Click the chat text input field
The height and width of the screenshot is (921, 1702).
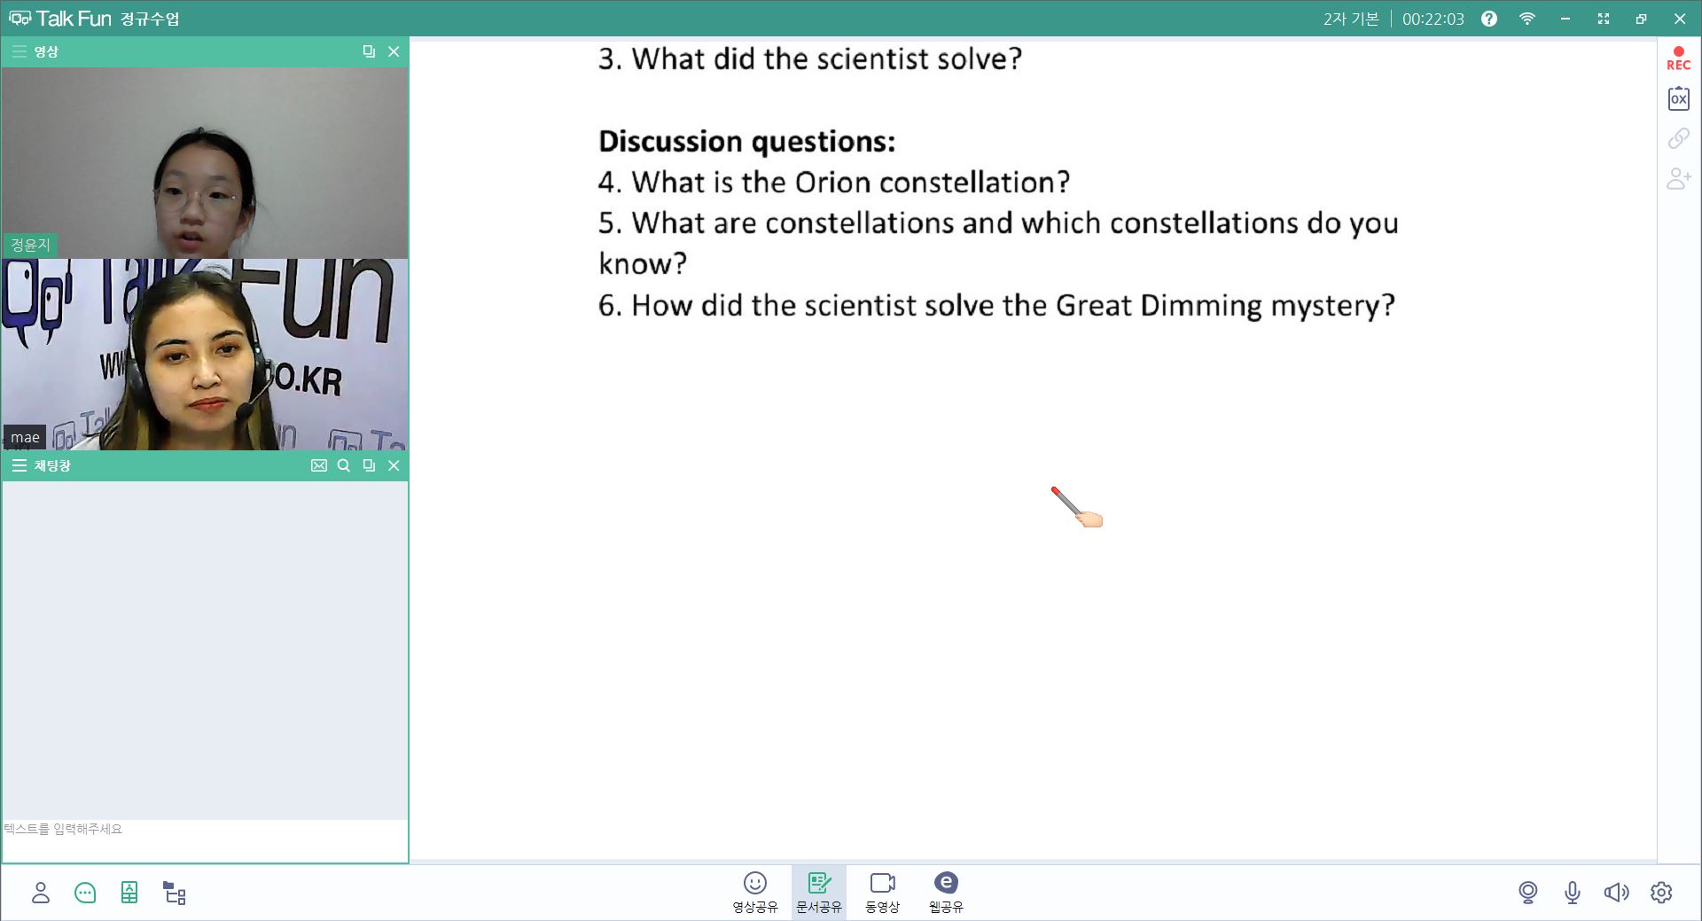[204, 839]
